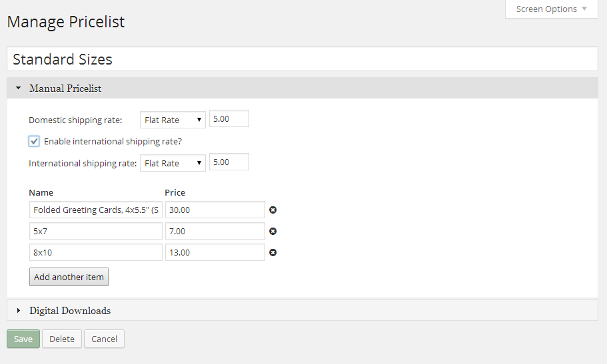Remove the 5x7 pricelist item

click(x=273, y=232)
